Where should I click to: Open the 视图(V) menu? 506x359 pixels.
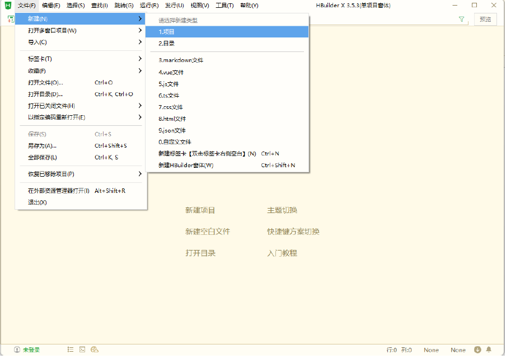pos(200,6)
